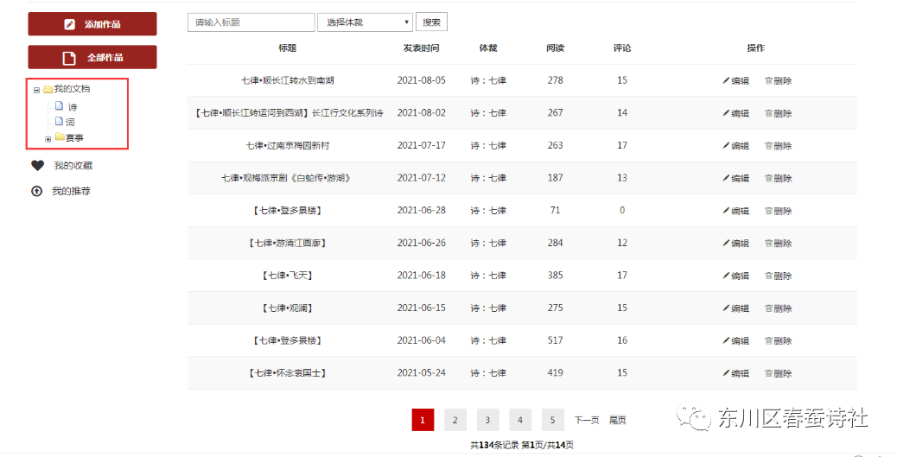Go to pagination page 4
Image resolution: width=897 pixels, height=457 pixels.
[520, 420]
